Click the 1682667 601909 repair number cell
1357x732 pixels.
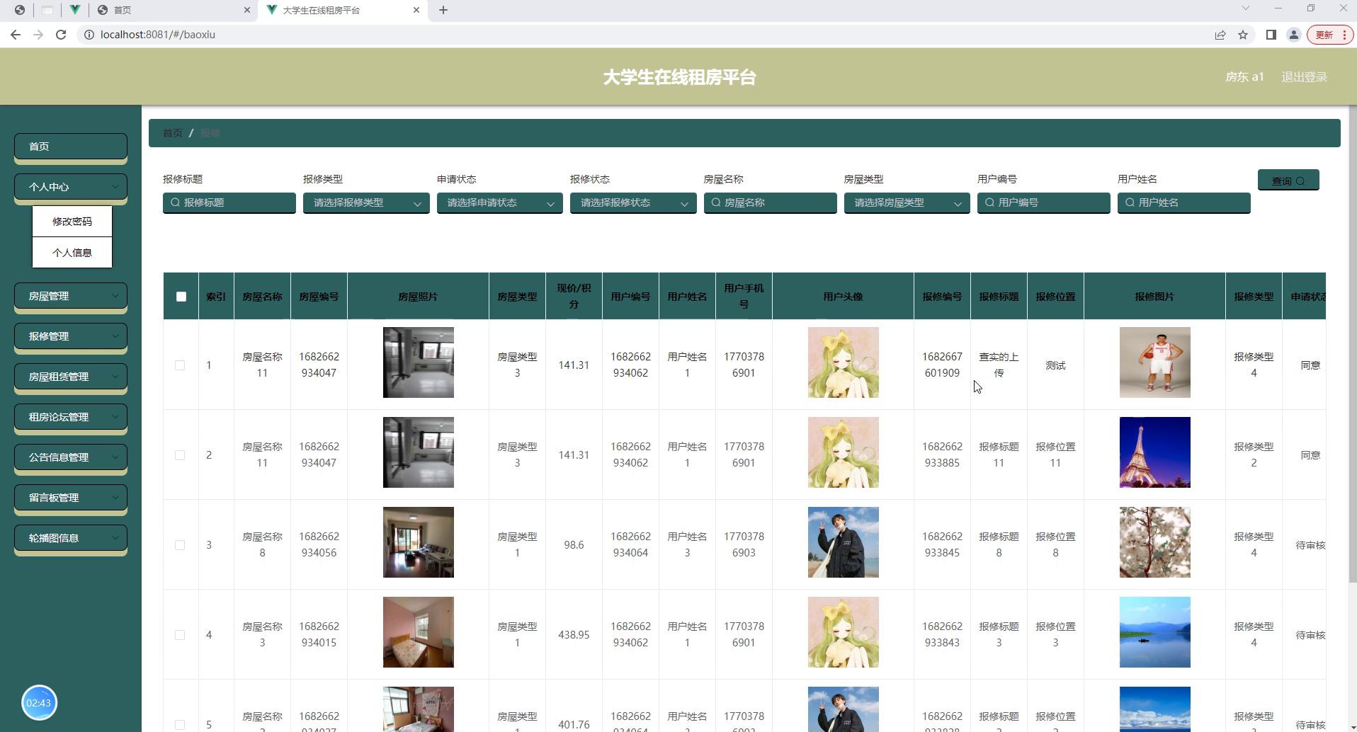(942, 365)
